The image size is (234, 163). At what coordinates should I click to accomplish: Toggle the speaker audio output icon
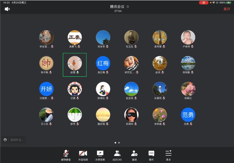[7, 9]
